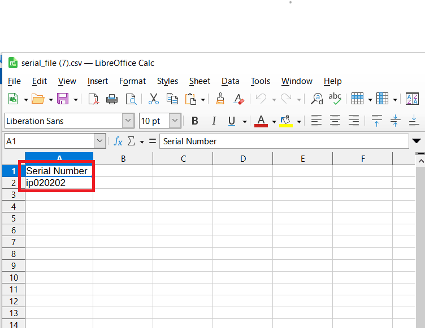
Task: Click the Liberation Sans font name field
Action: click(63, 121)
